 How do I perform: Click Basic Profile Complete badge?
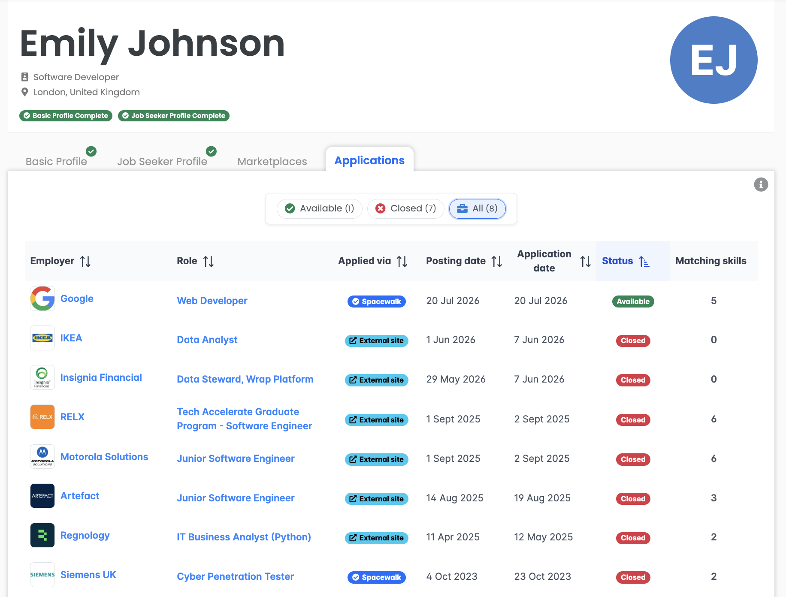coord(66,116)
